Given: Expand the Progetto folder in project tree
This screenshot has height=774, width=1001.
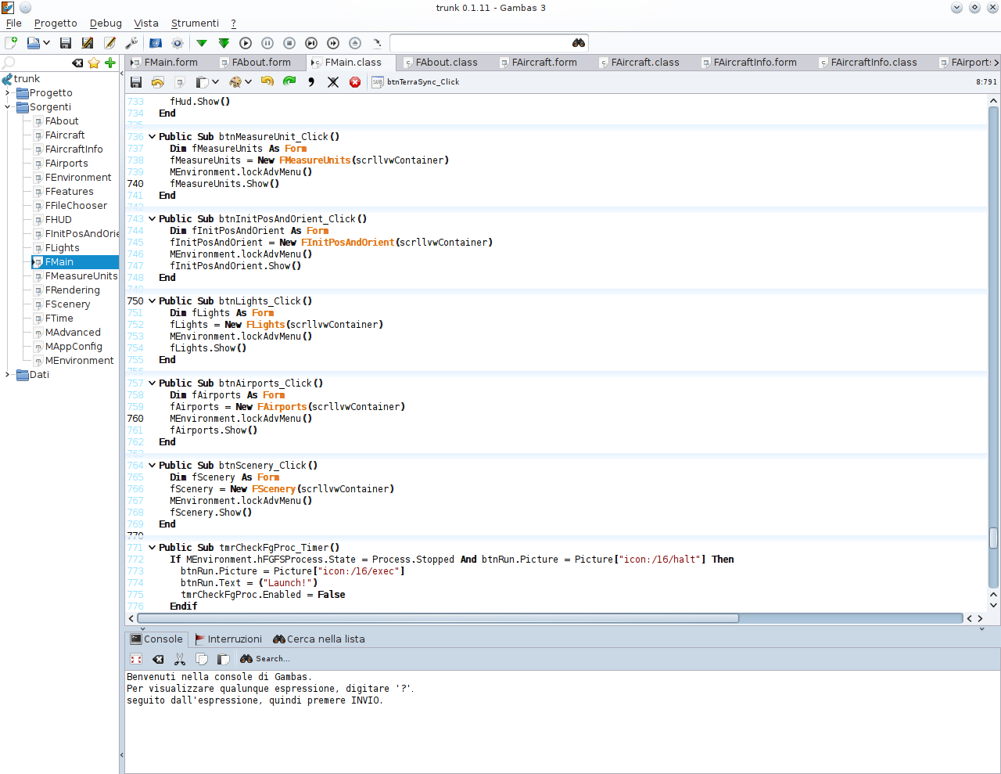Looking at the screenshot, I should (x=8, y=93).
